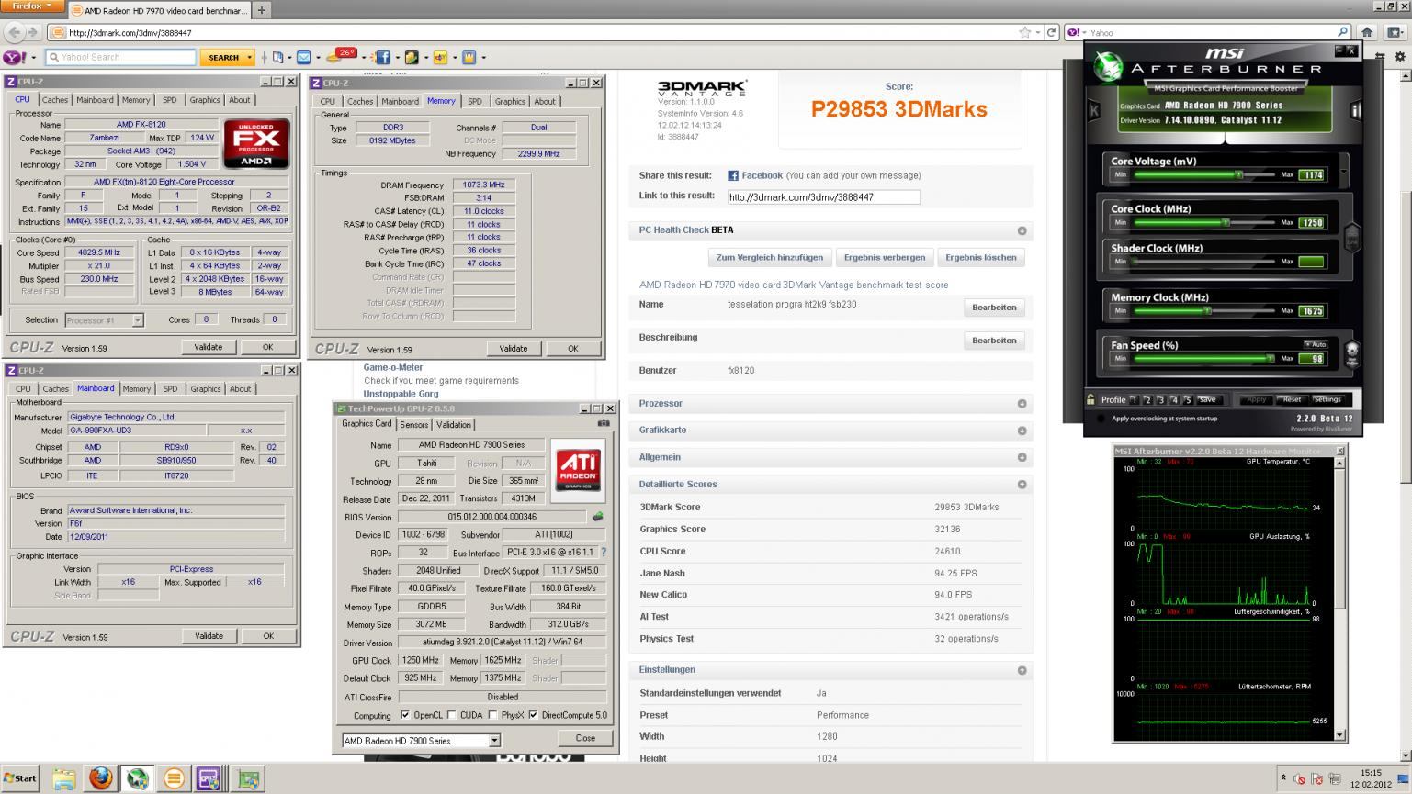Click the Zum Vergleich hinzufügen button
Image resolution: width=1412 pixels, height=794 pixels.
click(770, 258)
